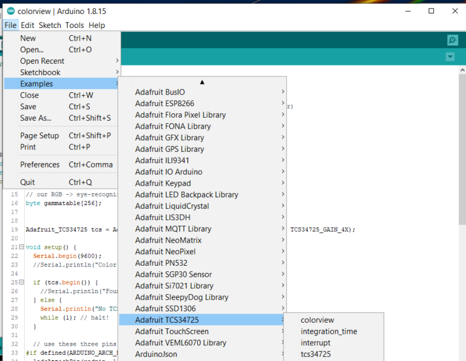Expand Adafruit Si7021 Library examples

[x=203, y=286]
